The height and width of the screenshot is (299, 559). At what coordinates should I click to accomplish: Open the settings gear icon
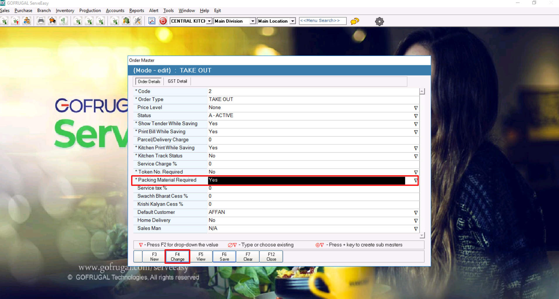coord(379,21)
